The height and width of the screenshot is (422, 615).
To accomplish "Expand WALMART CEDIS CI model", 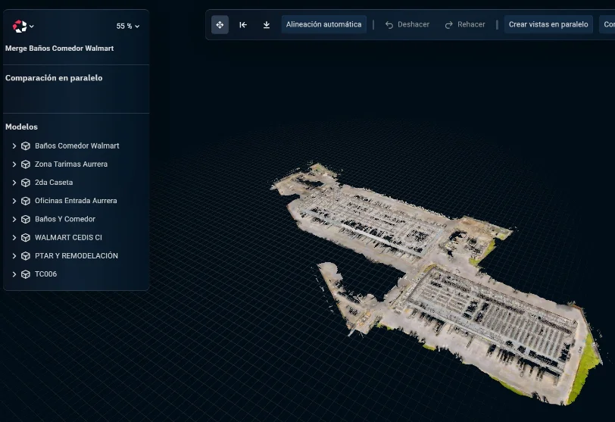I will [14, 238].
